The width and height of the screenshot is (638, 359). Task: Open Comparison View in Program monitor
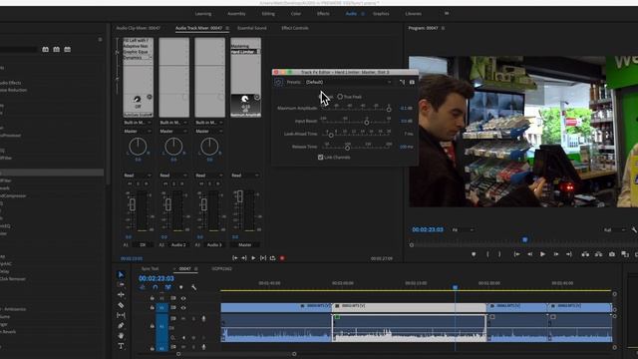point(625,254)
